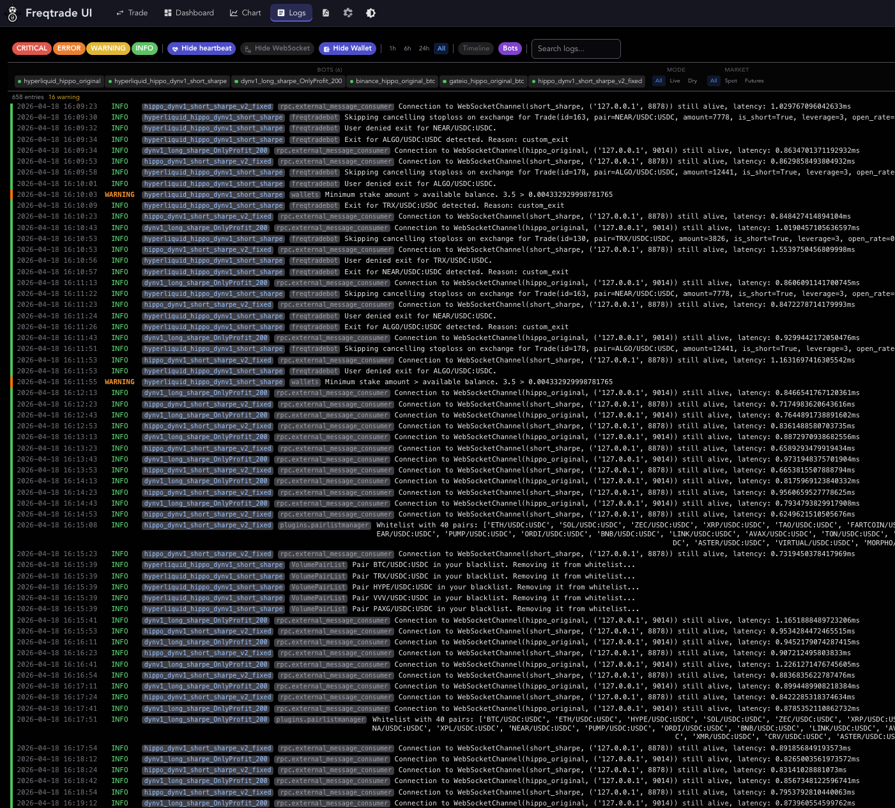Toggle the CRITICAL level filter
Viewport: 895px width, 808px height.
[x=32, y=49]
